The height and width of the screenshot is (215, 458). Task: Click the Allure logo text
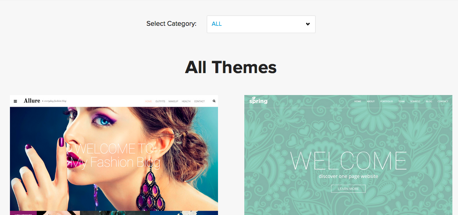[x=32, y=101]
